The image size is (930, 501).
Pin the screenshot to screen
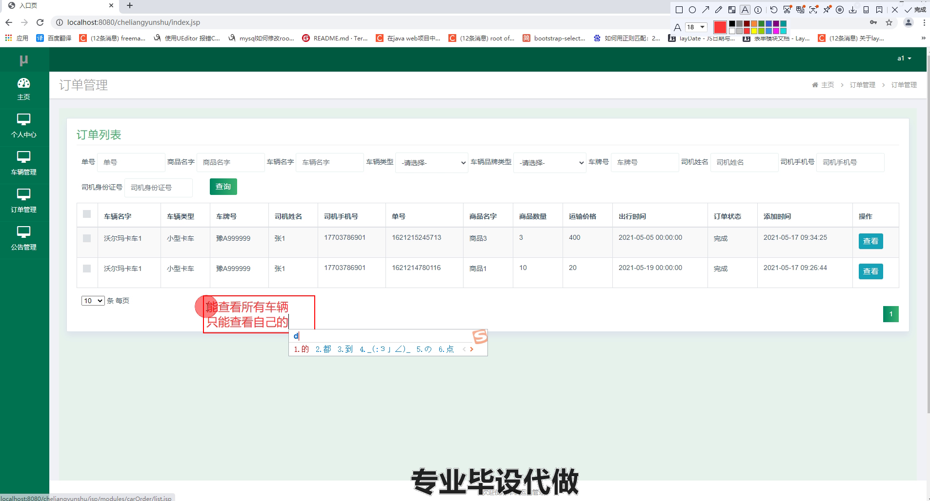coord(827,10)
